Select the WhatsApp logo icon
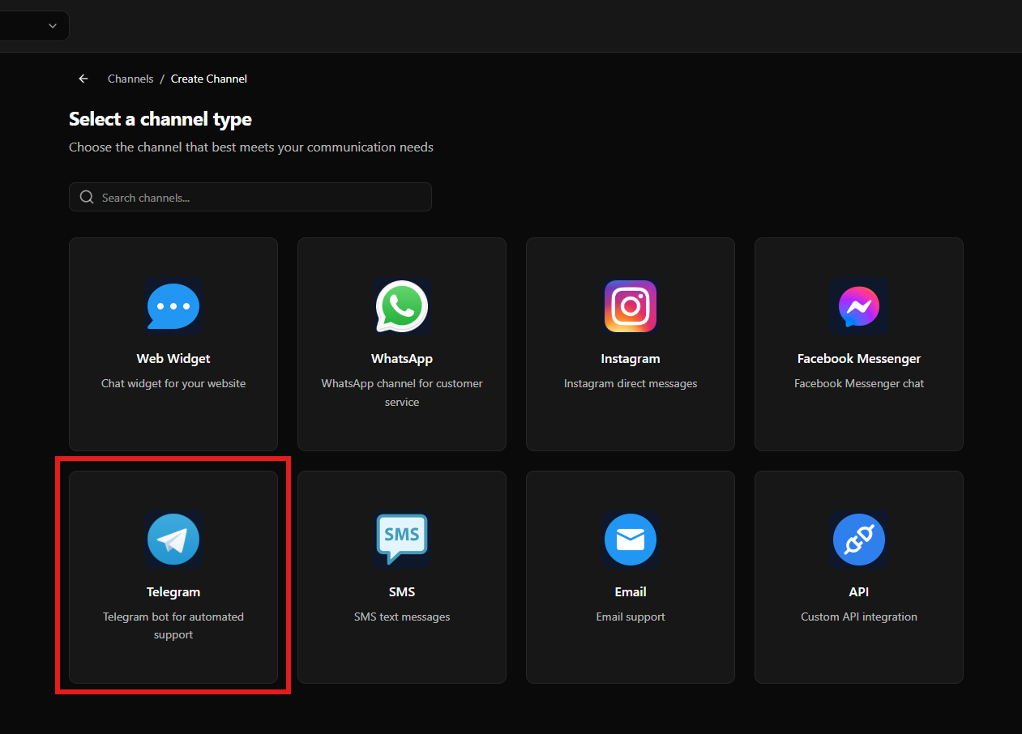The width and height of the screenshot is (1022, 734). pos(402,306)
